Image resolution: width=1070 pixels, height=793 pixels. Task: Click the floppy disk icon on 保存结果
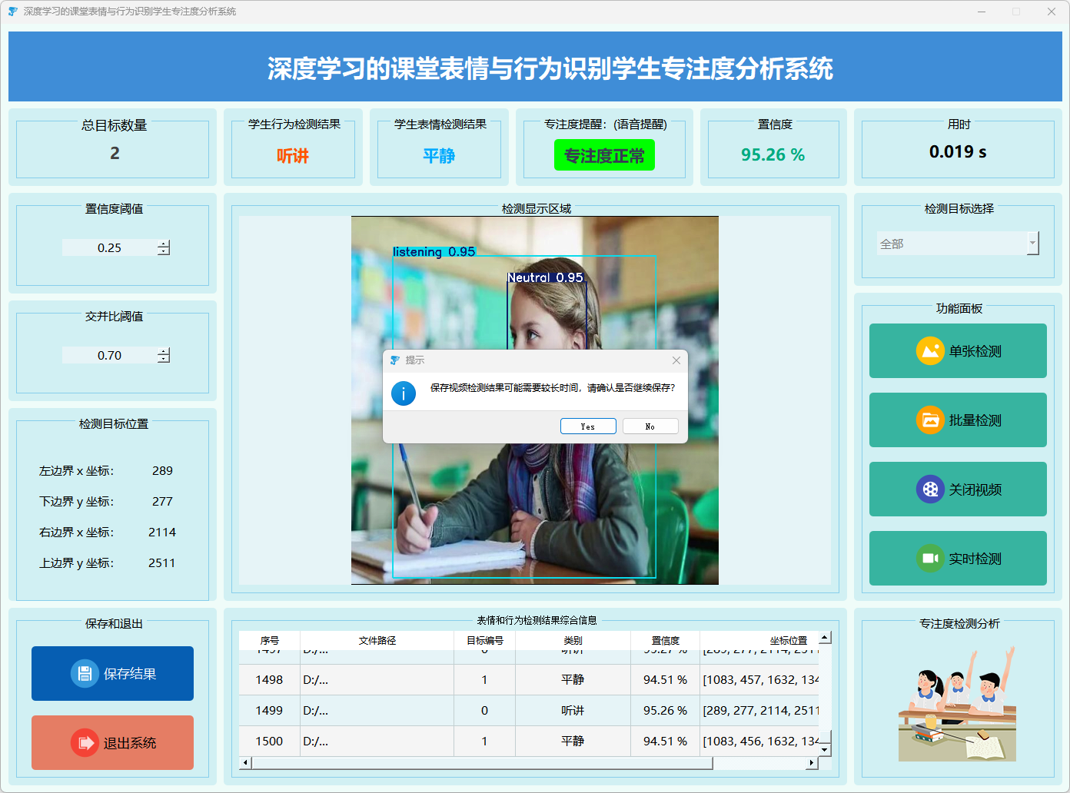[x=85, y=674]
